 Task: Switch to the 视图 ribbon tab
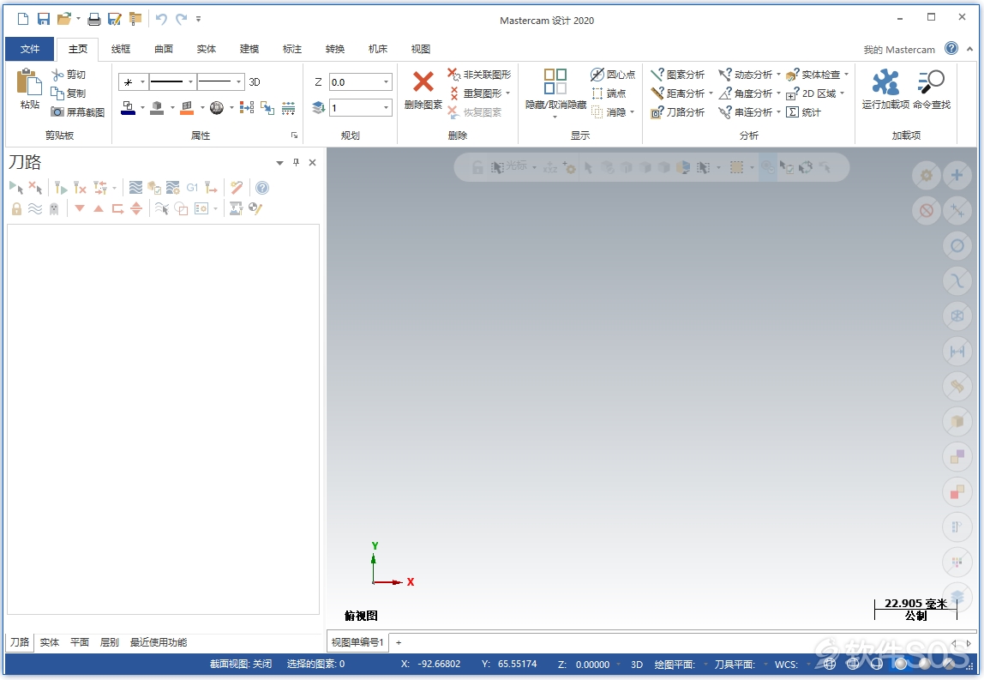pyautogui.click(x=421, y=48)
